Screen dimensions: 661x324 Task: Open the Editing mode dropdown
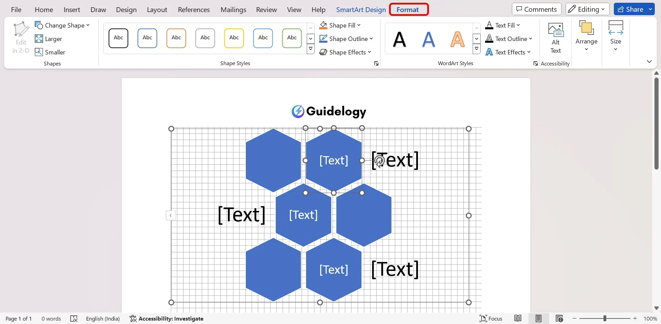point(587,9)
